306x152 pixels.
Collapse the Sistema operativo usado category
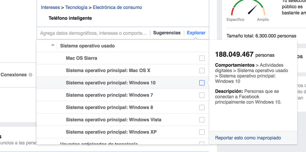click(53, 46)
